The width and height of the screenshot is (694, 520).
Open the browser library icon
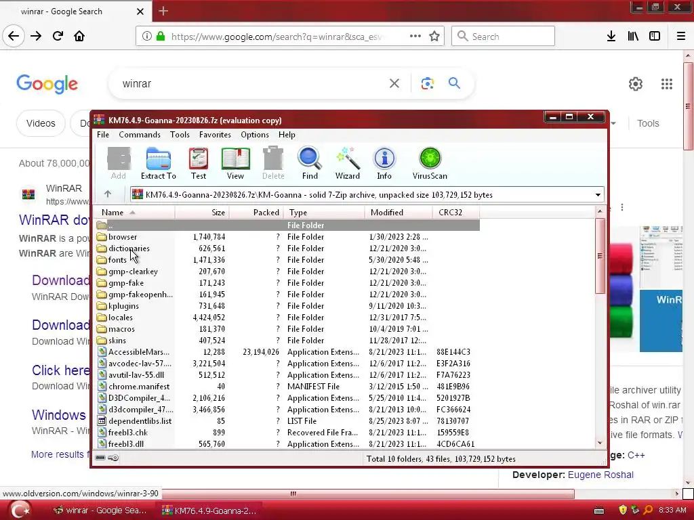tap(633, 37)
